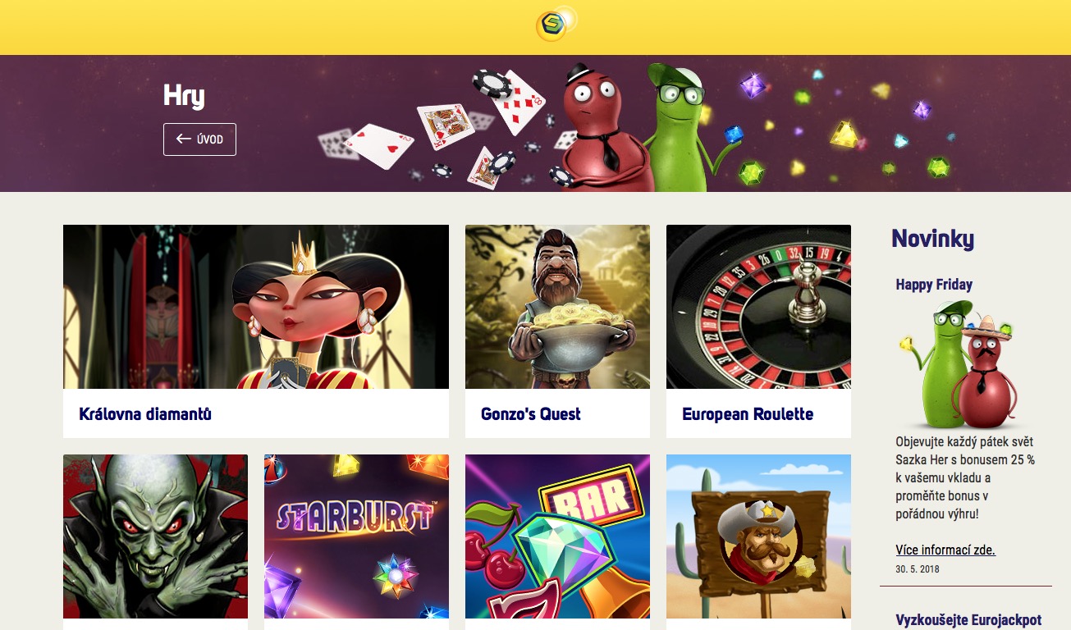This screenshot has width=1071, height=630.
Task: Open the Happy Friday mascot image
Action: (958, 365)
